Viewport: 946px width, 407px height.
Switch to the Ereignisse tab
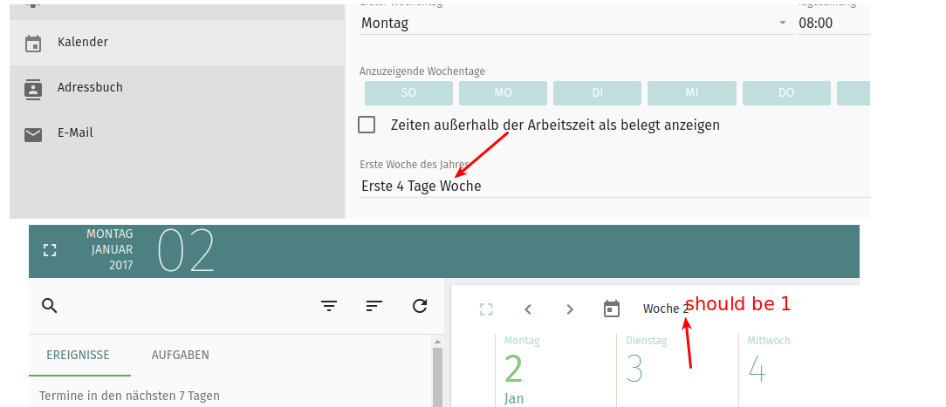tap(79, 356)
